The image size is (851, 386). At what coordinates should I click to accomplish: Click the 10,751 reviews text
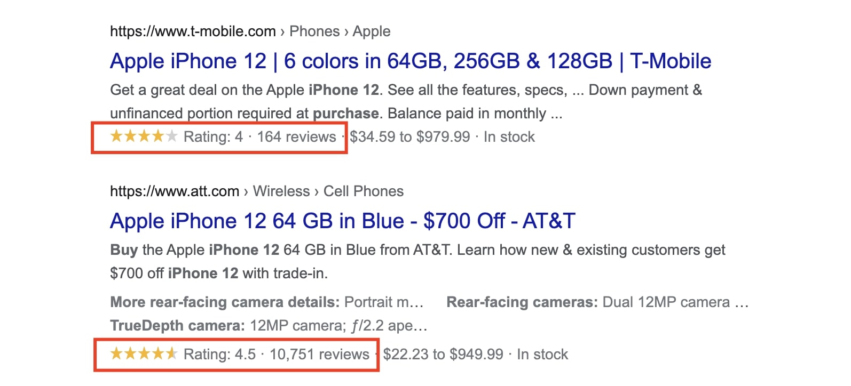(319, 355)
